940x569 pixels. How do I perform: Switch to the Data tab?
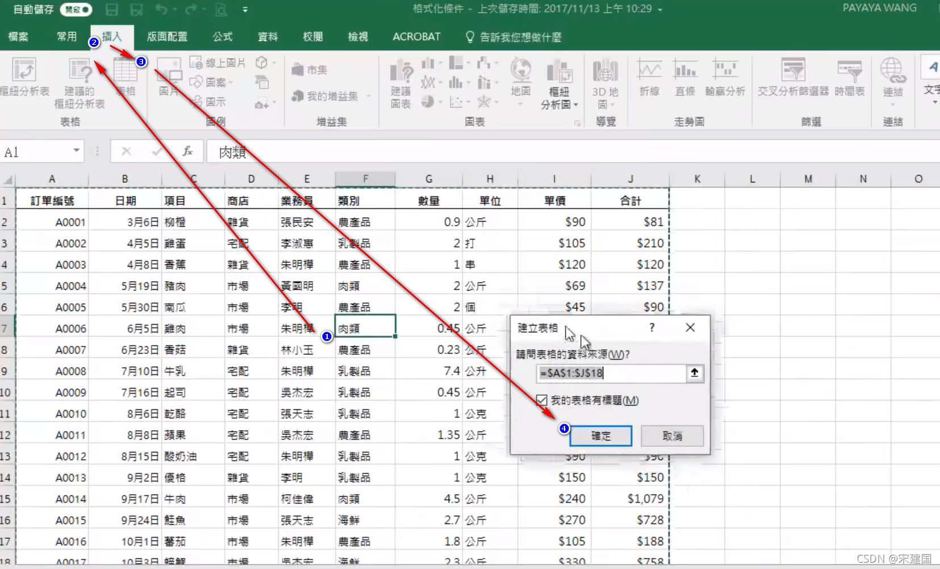point(268,37)
